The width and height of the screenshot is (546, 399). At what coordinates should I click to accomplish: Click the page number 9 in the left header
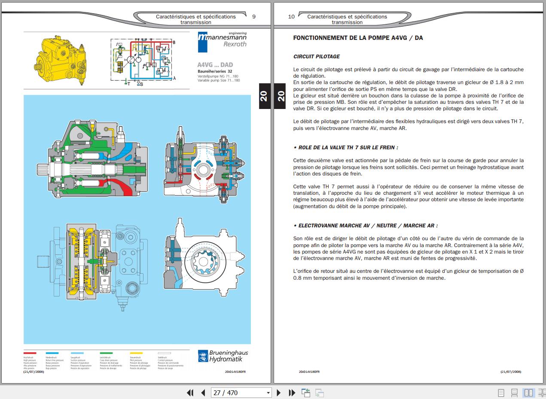point(254,17)
